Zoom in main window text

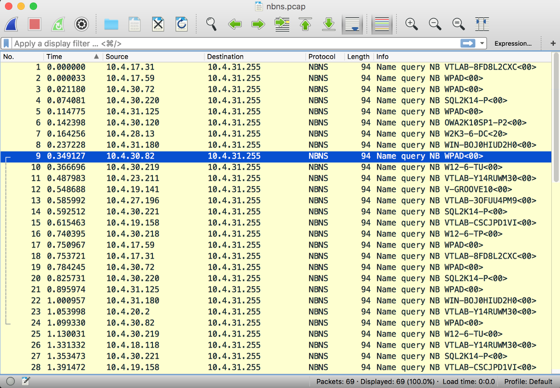412,24
